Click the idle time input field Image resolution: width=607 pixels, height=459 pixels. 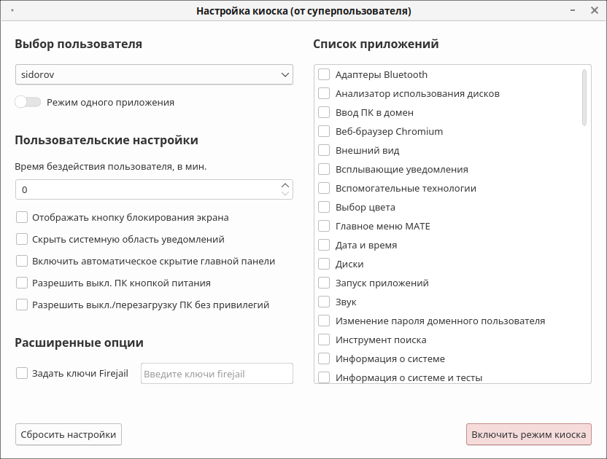146,189
